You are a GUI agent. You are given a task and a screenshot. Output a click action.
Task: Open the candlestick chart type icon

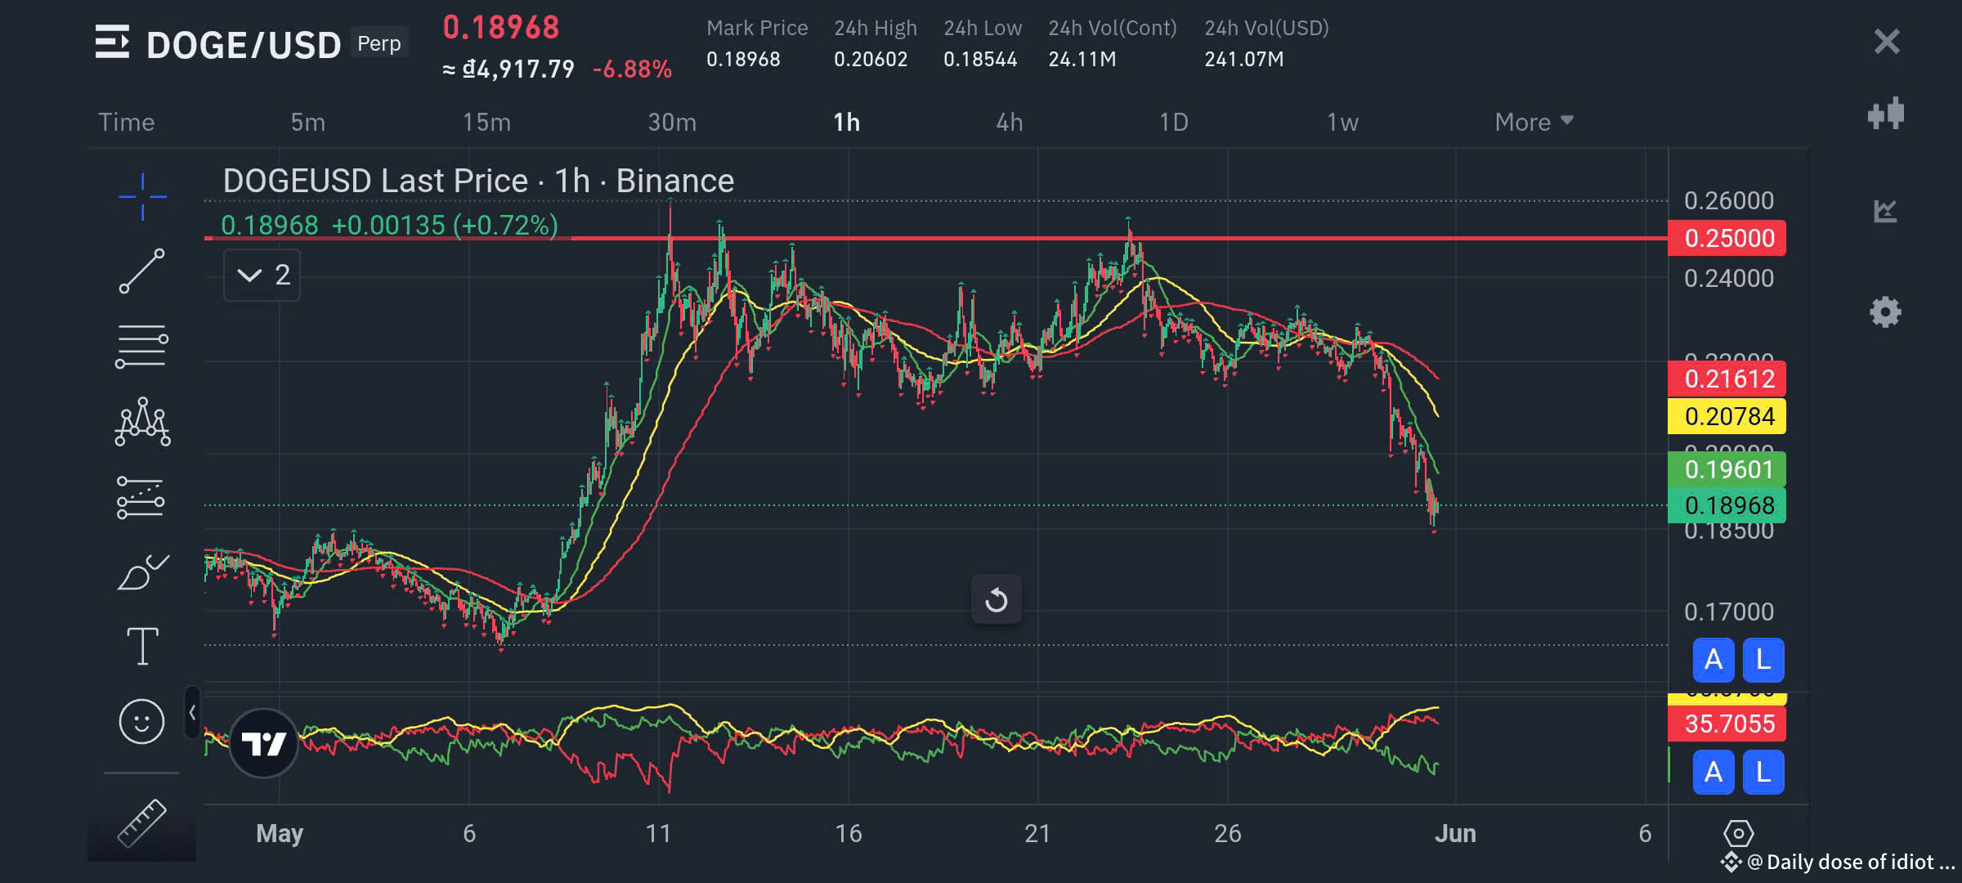[1885, 114]
